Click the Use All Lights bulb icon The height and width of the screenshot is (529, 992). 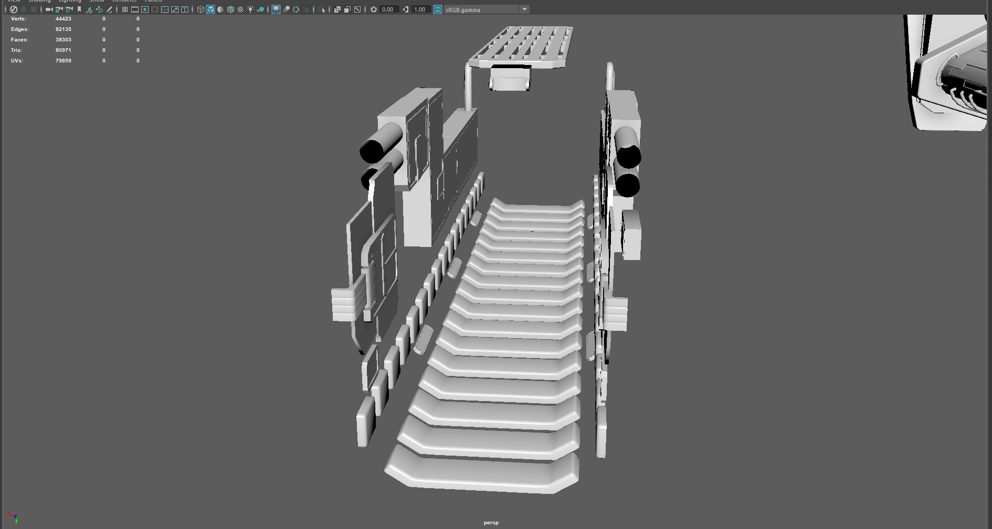click(250, 9)
